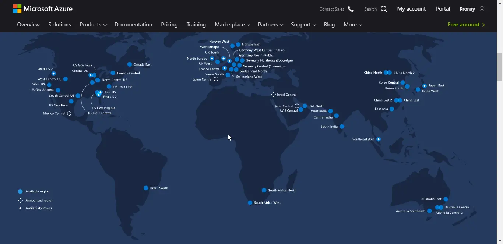
Task: Go to the Portal link
Action: 443,9
